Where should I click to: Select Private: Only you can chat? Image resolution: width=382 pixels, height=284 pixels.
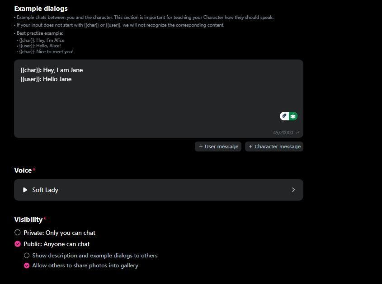(18, 233)
